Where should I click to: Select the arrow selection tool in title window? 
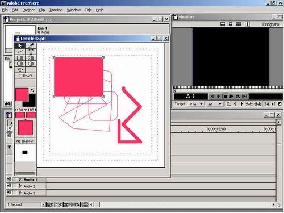[20, 45]
